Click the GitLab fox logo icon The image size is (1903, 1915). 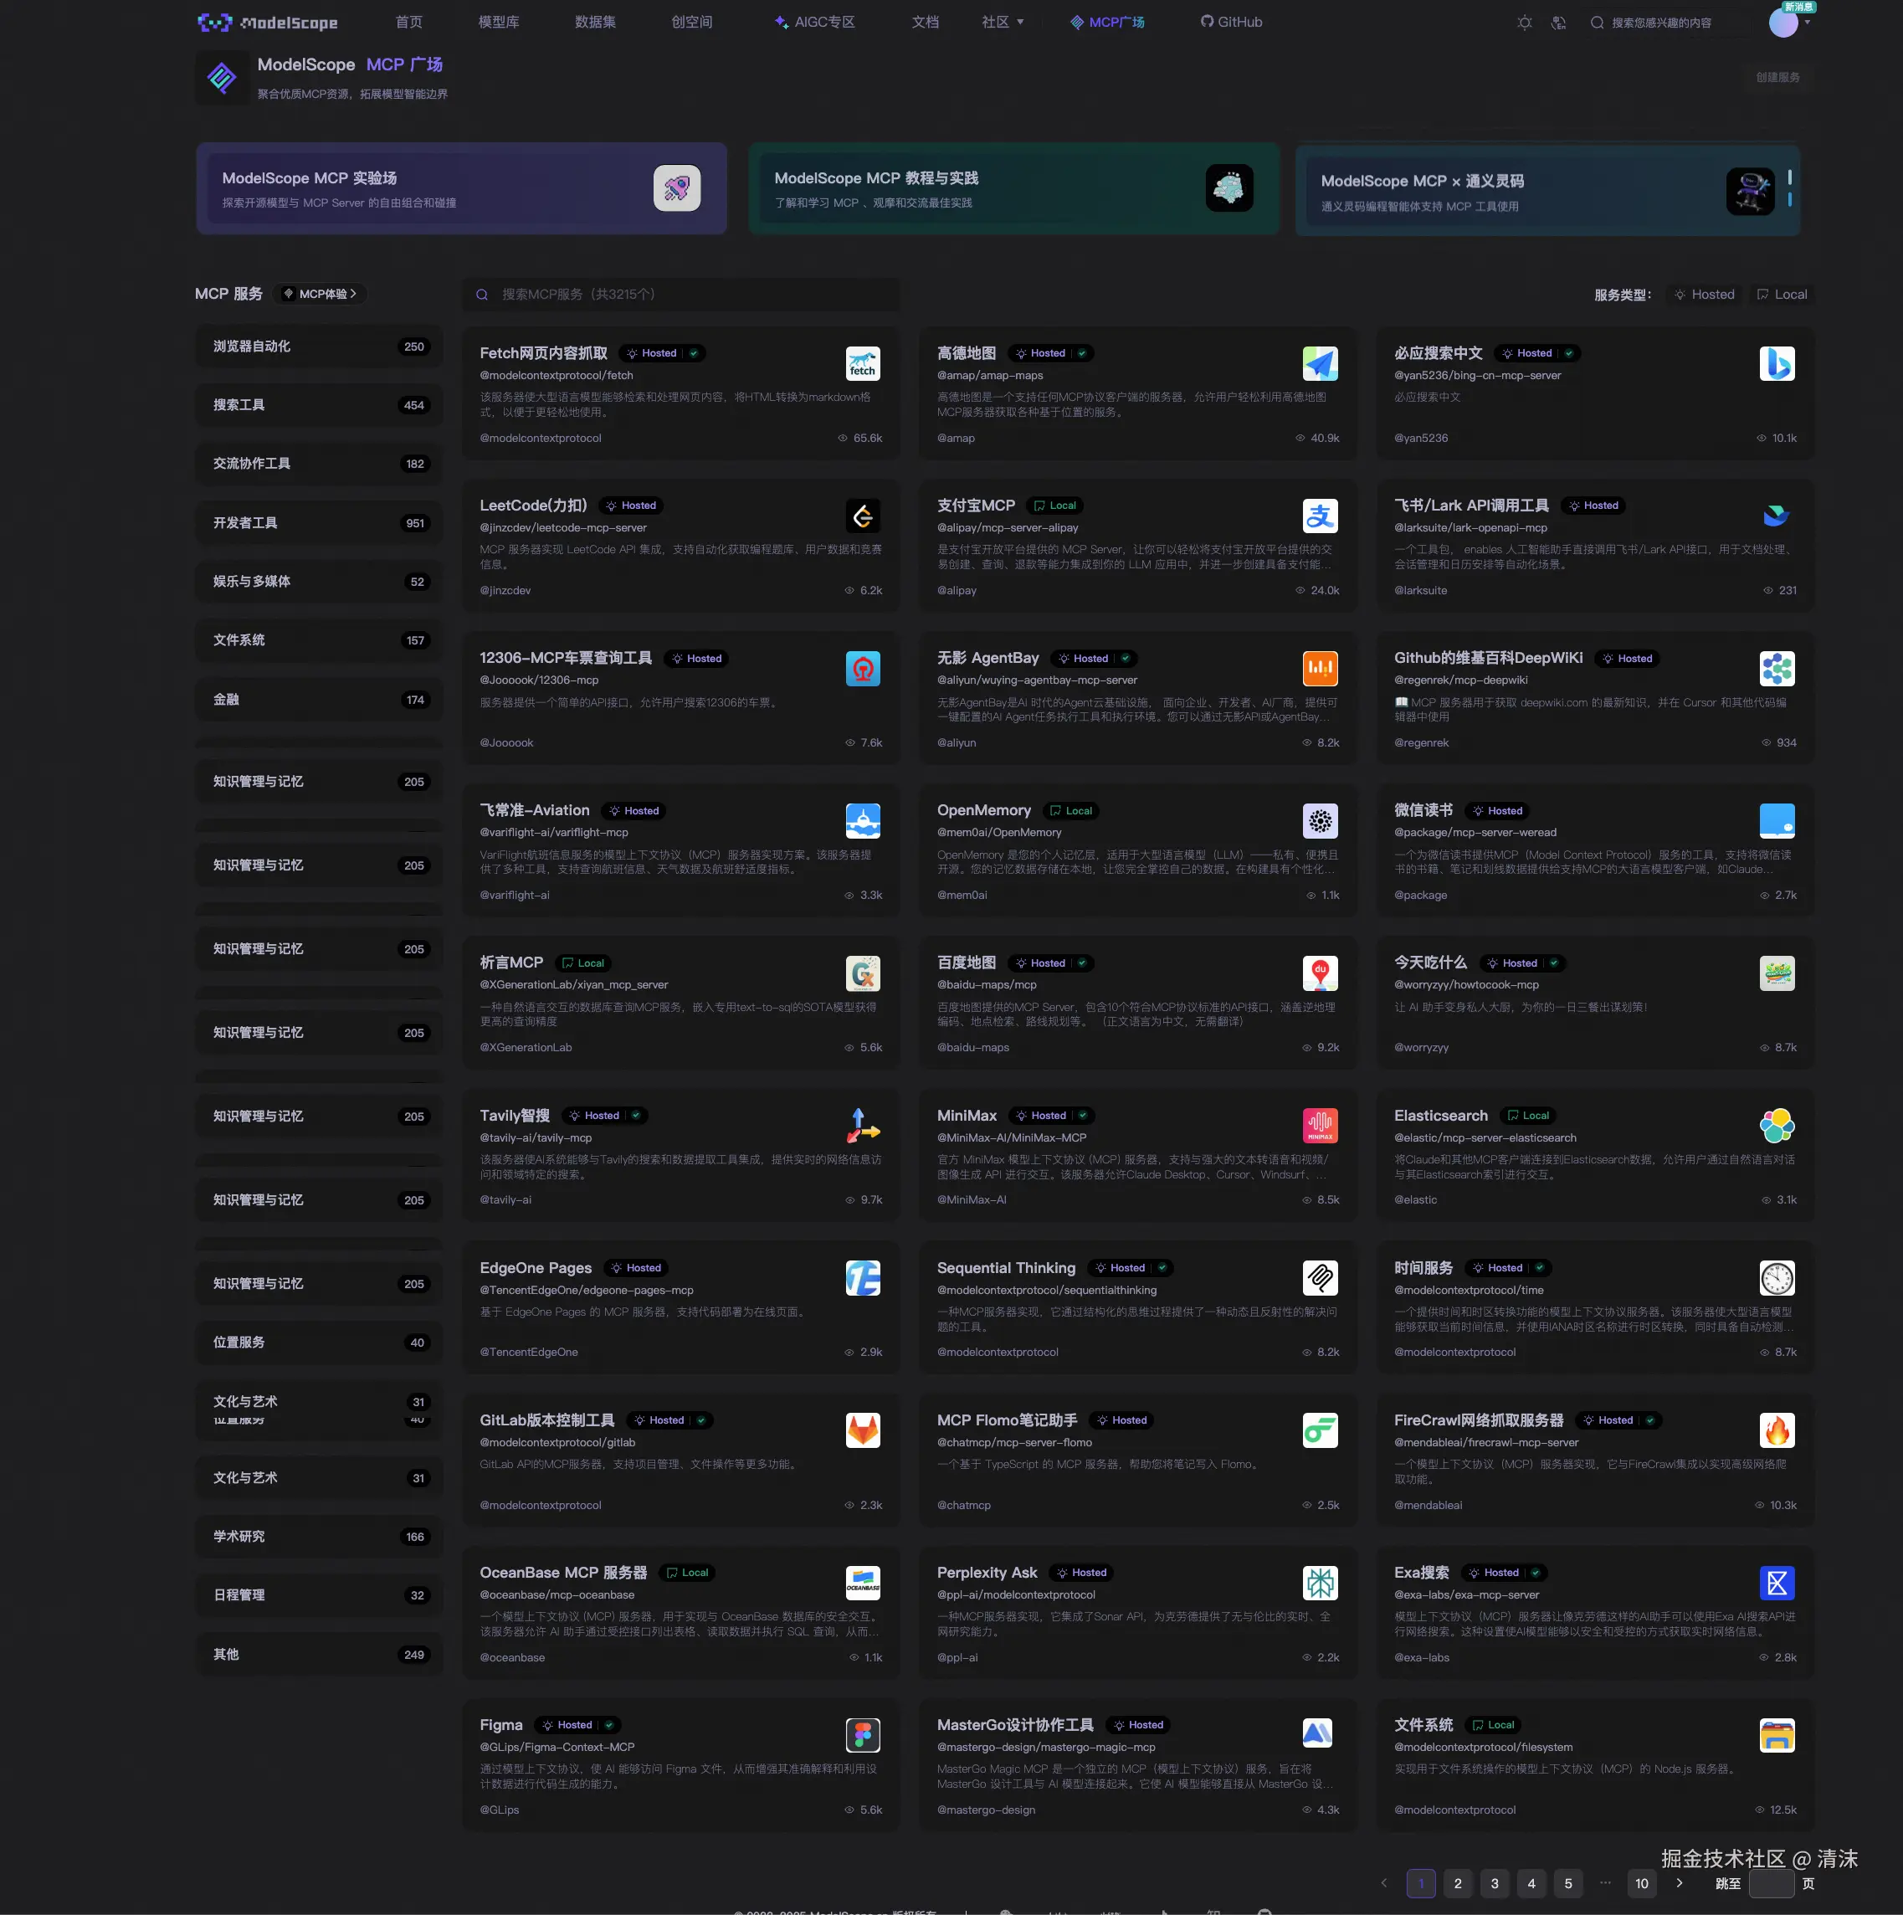point(862,1430)
